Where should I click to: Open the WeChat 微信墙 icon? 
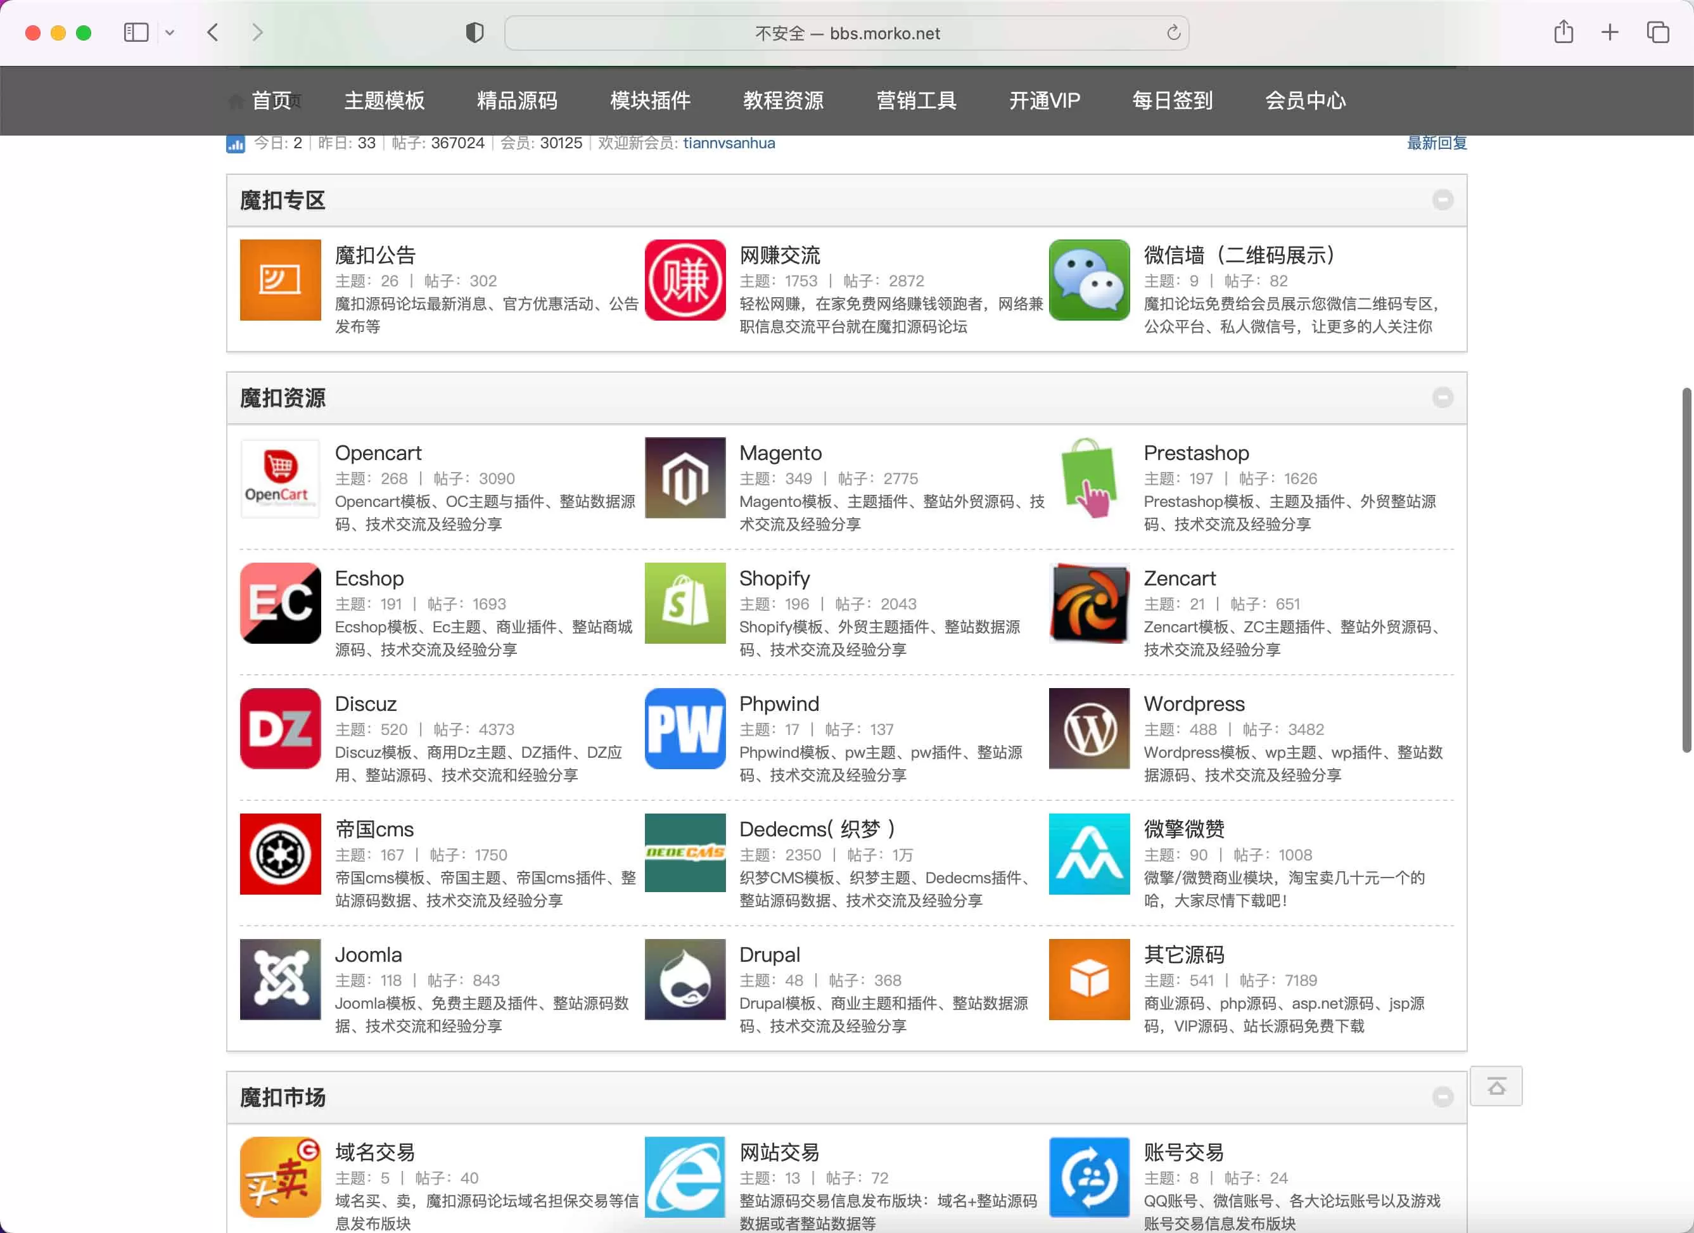click(1089, 280)
